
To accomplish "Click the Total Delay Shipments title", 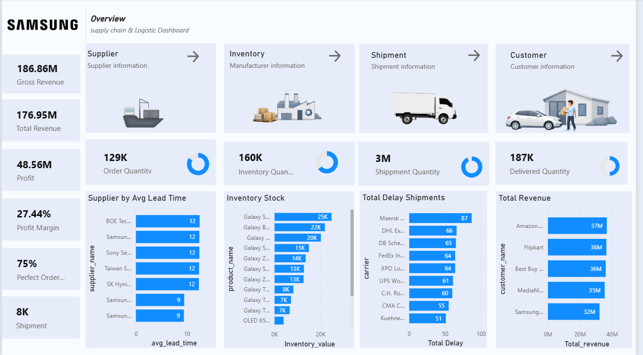I will [404, 198].
